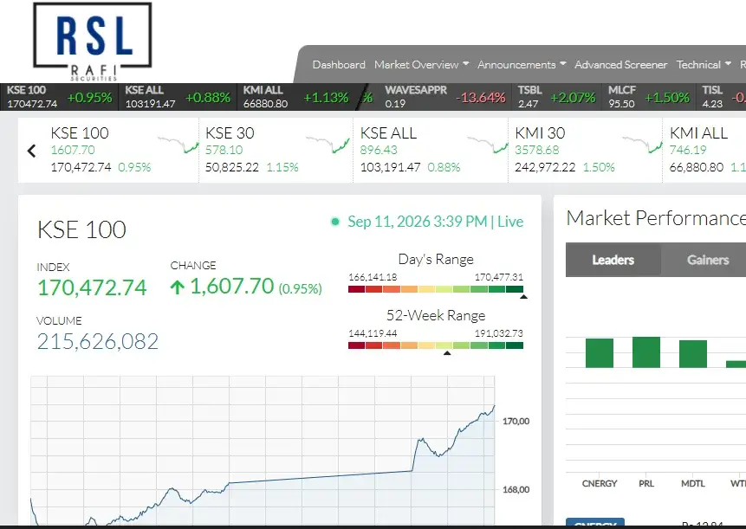Image resolution: width=746 pixels, height=529 pixels.
Task: Expand the Technical dropdown menu
Action: pyautogui.click(x=704, y=65)
